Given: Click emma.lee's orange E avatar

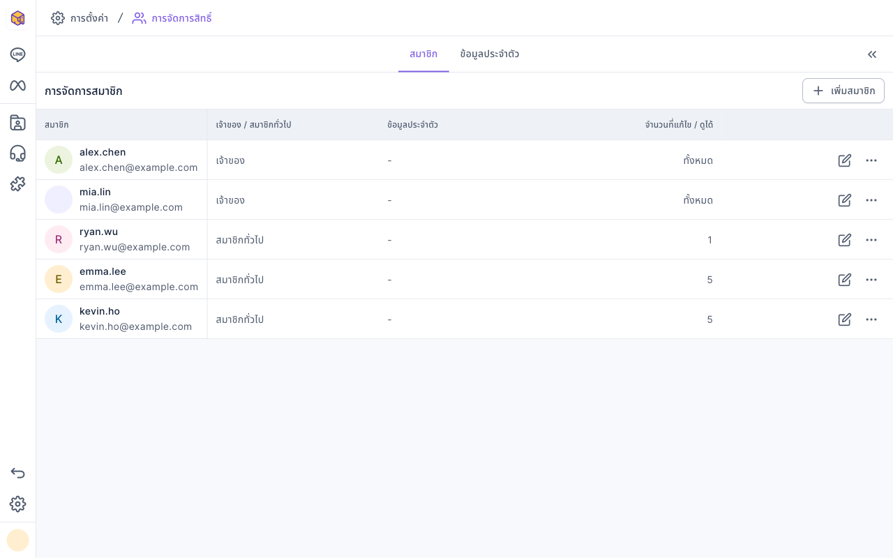Looking at the screenshot, I should (x=59, y=280).
